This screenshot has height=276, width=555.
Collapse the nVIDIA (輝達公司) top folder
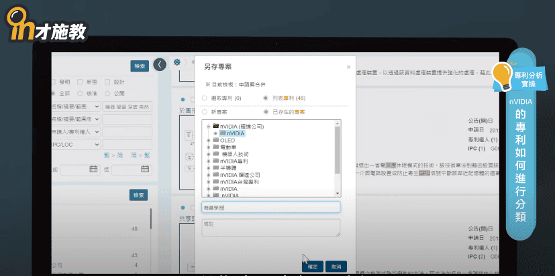(209, 126)
